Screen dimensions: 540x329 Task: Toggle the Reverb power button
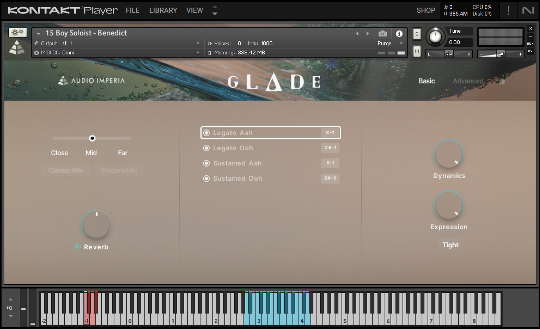click(77, 247)
